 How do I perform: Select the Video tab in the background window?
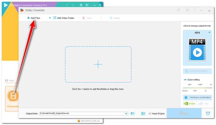[x=10, y=81]
